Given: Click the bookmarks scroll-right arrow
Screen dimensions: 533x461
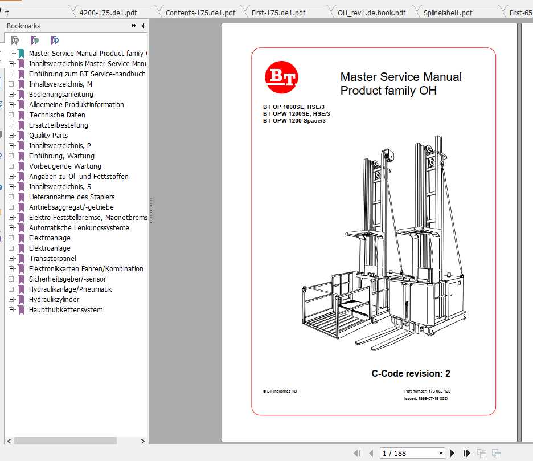Looking at the screenshot, I should pos(143,441).
